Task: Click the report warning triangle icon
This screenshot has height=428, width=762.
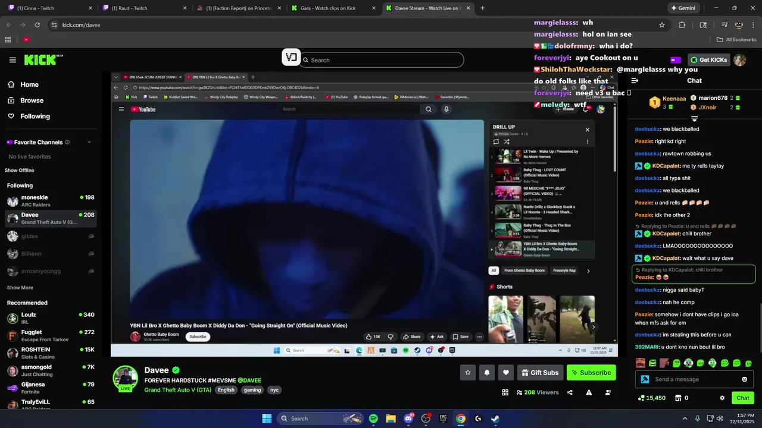Action: tap(589, 392)
